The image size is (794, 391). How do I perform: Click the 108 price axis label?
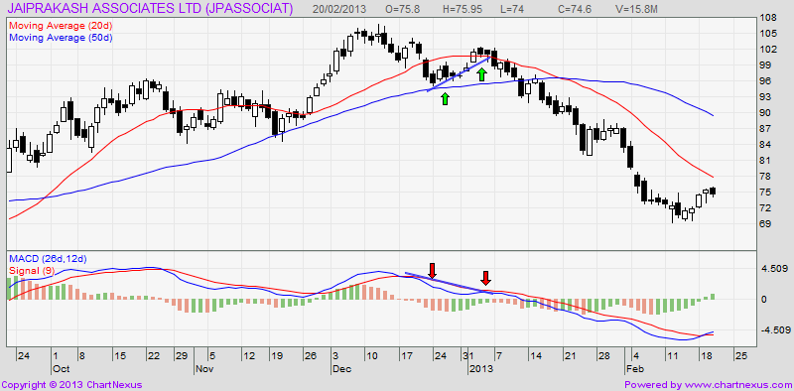[x=768, y=18]
